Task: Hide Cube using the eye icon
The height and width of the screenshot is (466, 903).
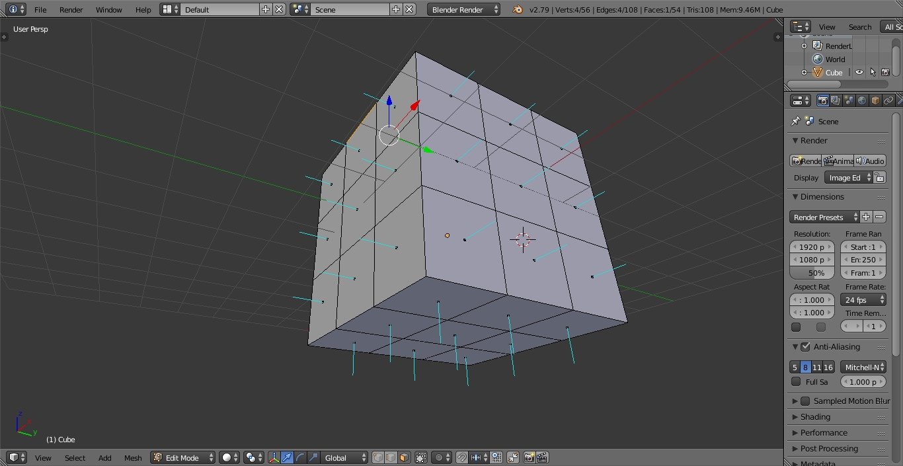Action: click(859, 73)
